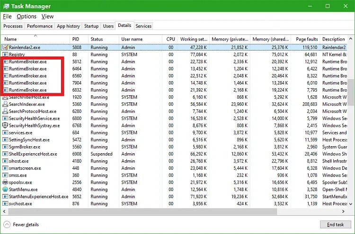Image resolution: width=355 pixels, height=234 pixels.
Task: Click the StartMenuExperienceHost.exe icon
Action: tap(5, 197)
